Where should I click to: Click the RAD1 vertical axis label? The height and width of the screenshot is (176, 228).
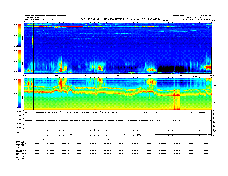click(x=23, y=63)
